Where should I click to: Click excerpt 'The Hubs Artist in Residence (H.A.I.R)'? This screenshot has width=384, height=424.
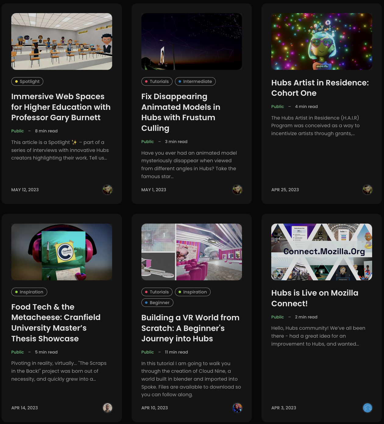point(315,126)
